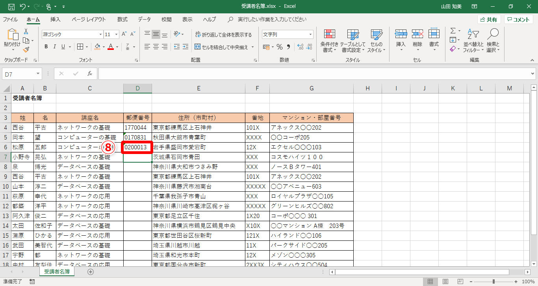538x286 pixels.
Task: Select the 受講者名簿 sheet tab
Action: (57, 271)
